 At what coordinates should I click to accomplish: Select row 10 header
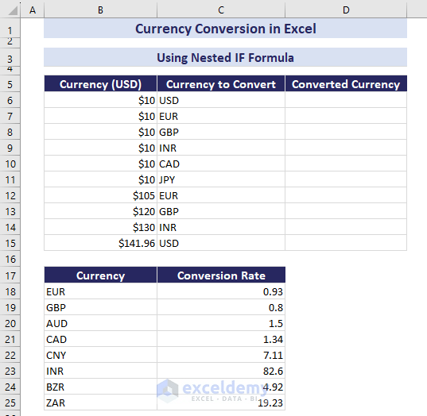[10, 164]
